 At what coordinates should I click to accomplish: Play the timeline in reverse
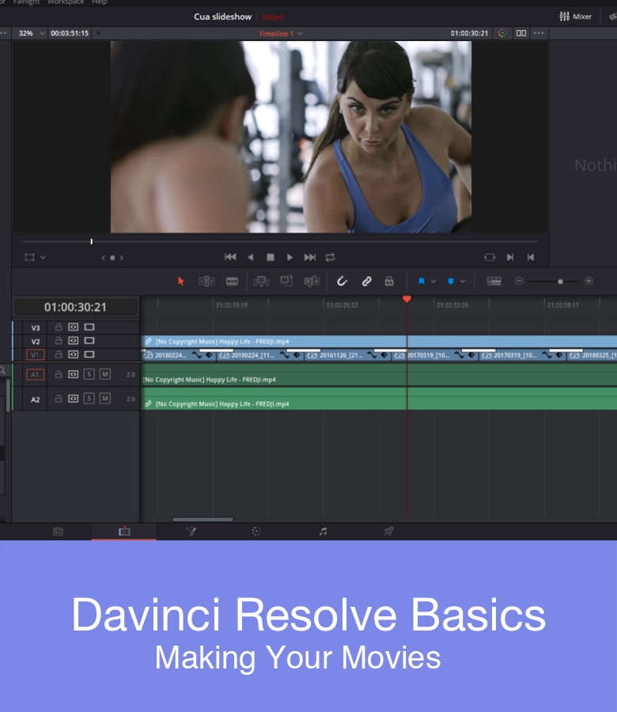pyautogui.click(x=250, y=257)
